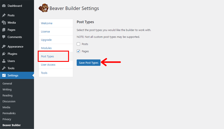Viewport: 224px width, 129px height.
Task: Click the Comments bubble icon
Action: tap(4, 37)
